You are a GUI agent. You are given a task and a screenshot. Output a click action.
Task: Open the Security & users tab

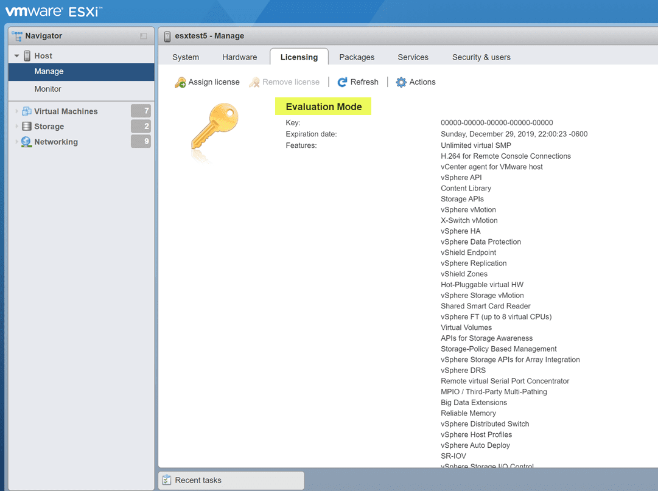coord(481,57)
